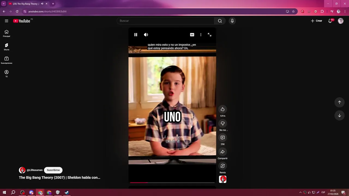Install app icon in the address bar

point(287,11)
